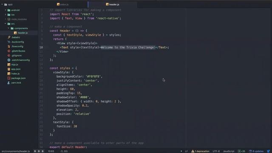Click the .babelrc file icon
The width and height of the screenshot is (272, 153).
(9, 37)
